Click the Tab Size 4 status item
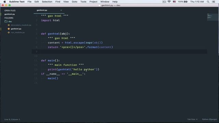The image size is (219, 123). (192, 119)
